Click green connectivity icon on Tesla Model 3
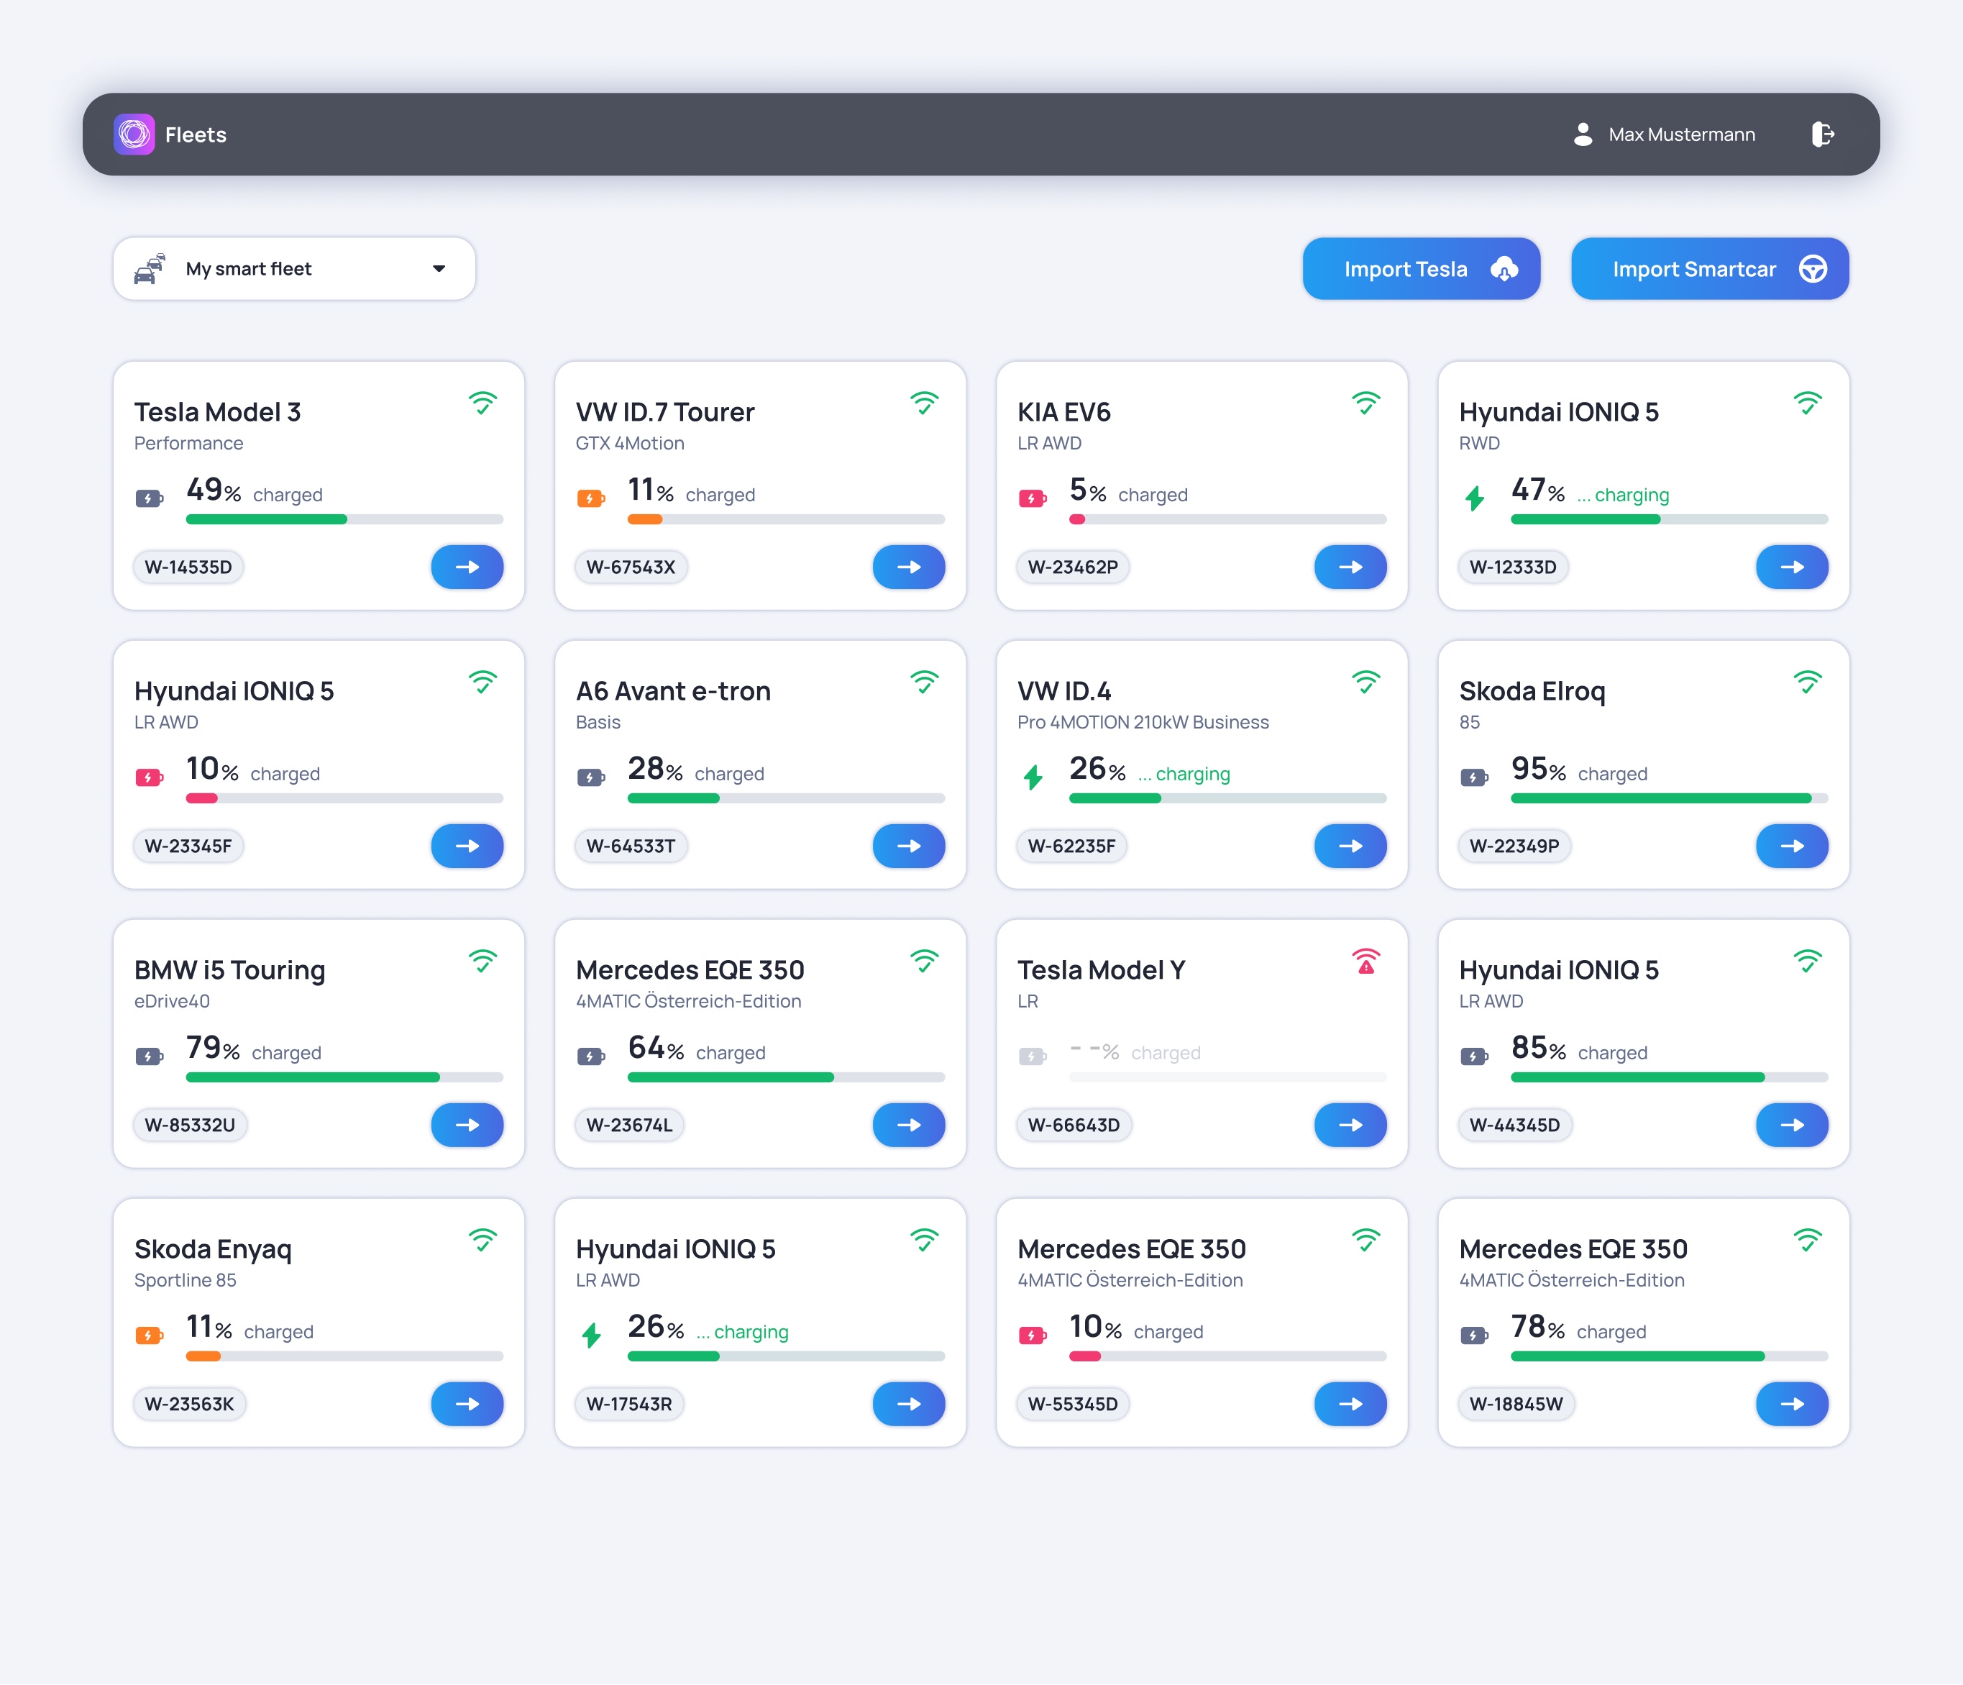The height and width of the screenshot is (1685, 1963). (482, 403)
